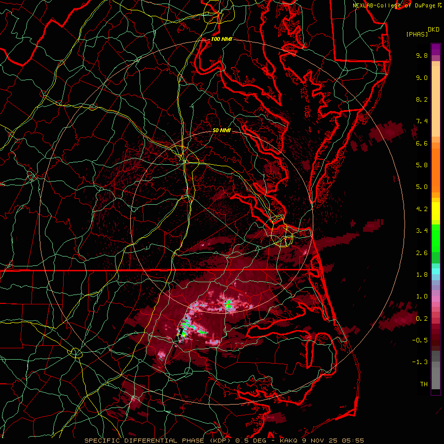444x444 pixels.
Task: Click the gray band near the scale bottom
Action: coord(436,371)
